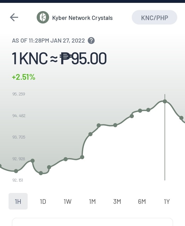Image resolution: width=185 pixels, height=226 pixels.
Task: Switch chart to 1W range
Action: [67, 201]
